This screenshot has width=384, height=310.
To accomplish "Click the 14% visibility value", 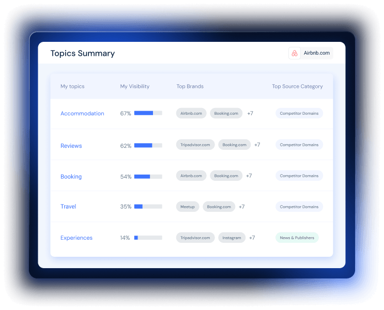I will 125,238.
